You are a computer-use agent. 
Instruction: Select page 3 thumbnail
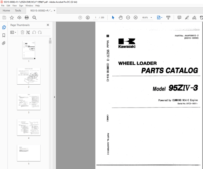tap(29, 102)
